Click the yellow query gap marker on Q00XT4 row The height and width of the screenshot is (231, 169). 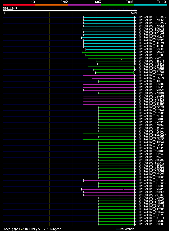coord(122,59)
